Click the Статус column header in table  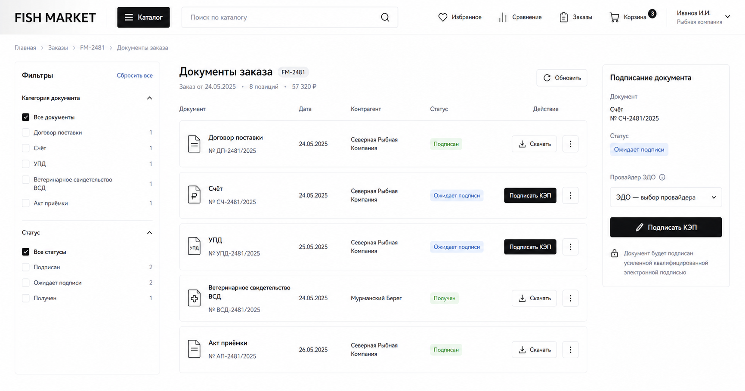tap(439, 109)
